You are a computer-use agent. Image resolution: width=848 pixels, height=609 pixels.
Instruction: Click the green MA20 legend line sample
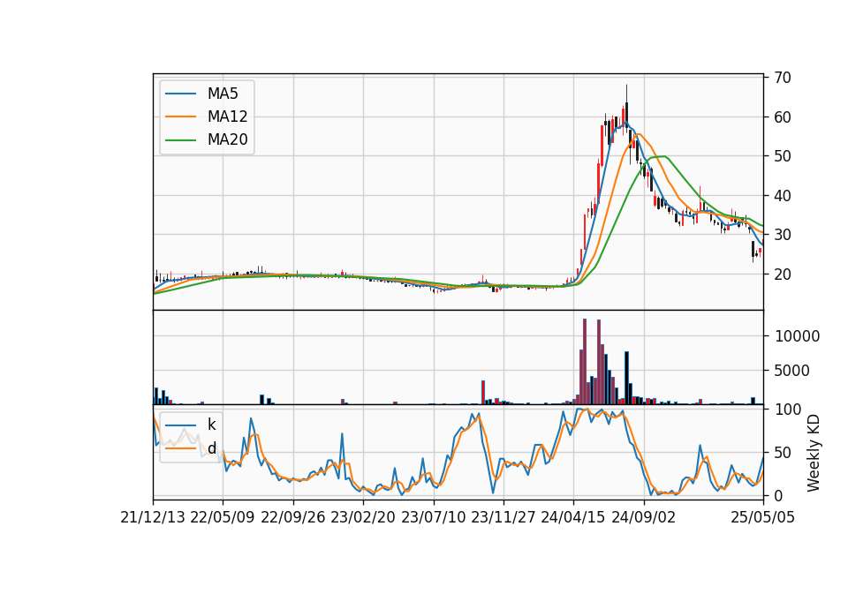click(180, 139)
